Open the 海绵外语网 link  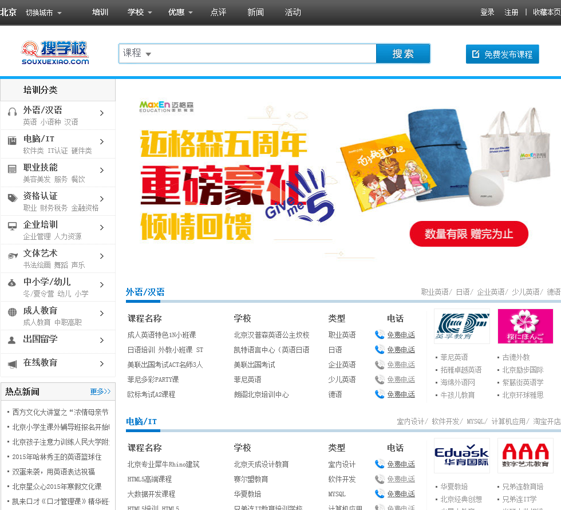457,382
